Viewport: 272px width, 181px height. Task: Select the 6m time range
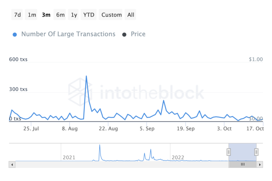pos(60,15)
